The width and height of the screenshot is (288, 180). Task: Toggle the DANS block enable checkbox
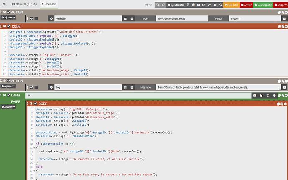point(9,95)
